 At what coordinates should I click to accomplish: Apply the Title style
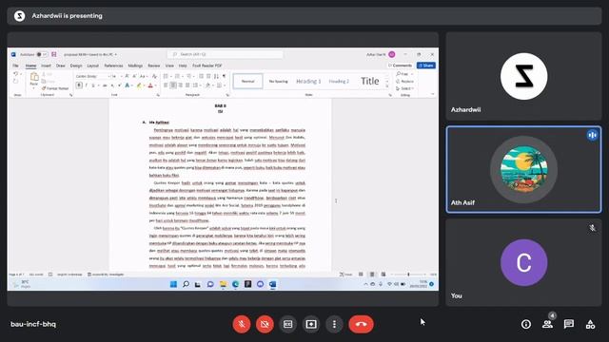[370, 81]
